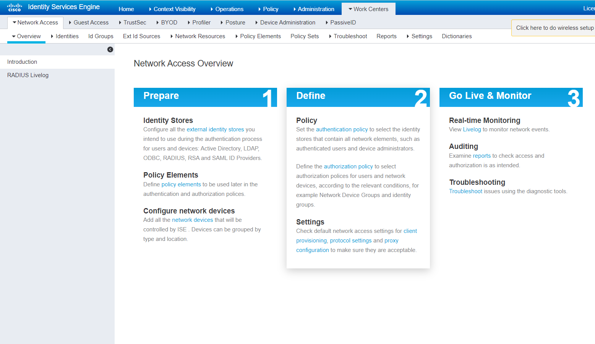Viewport: 595px width, 344px height.
Task: Open the authentication policy link
Action: pos(341,129)
